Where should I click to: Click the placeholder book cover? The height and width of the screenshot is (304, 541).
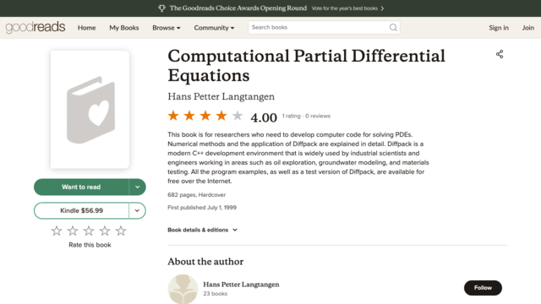click(x=90, y=110)
